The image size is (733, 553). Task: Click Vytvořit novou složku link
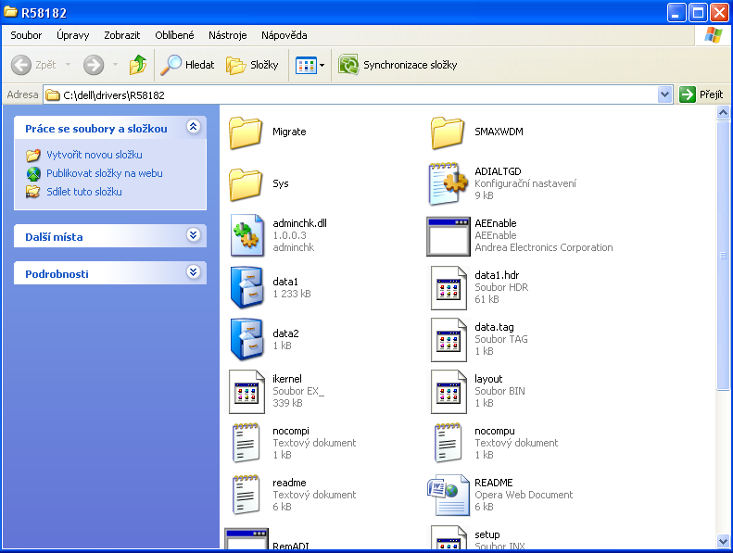(94, 155)
